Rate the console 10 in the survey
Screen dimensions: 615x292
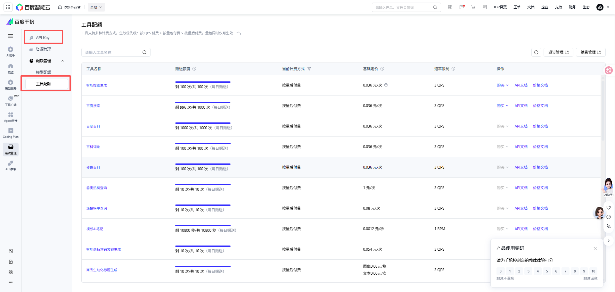pyautogui.click(x=593, y=271)
